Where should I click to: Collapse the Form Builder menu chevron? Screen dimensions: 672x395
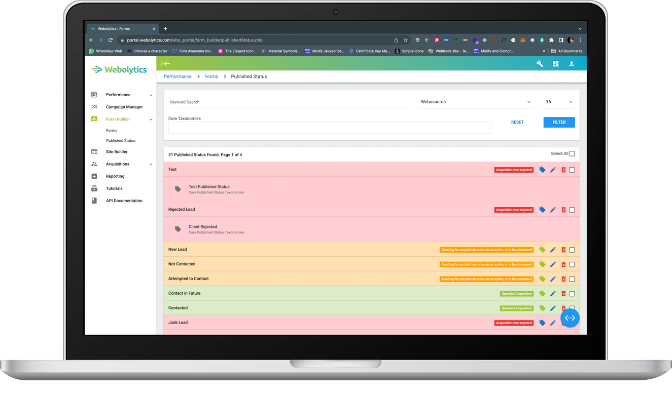[x=151, y=118]
